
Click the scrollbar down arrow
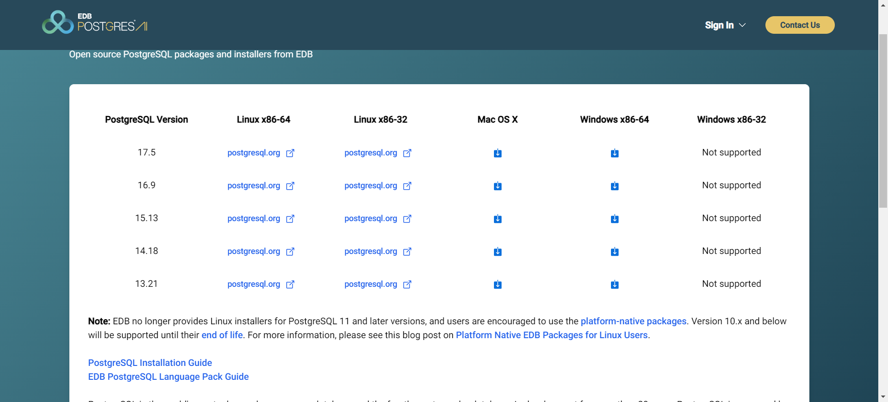pyautogui.click(x=883, y=397)
